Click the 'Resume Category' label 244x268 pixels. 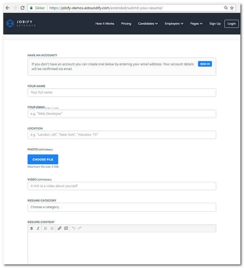coord(42,200)
